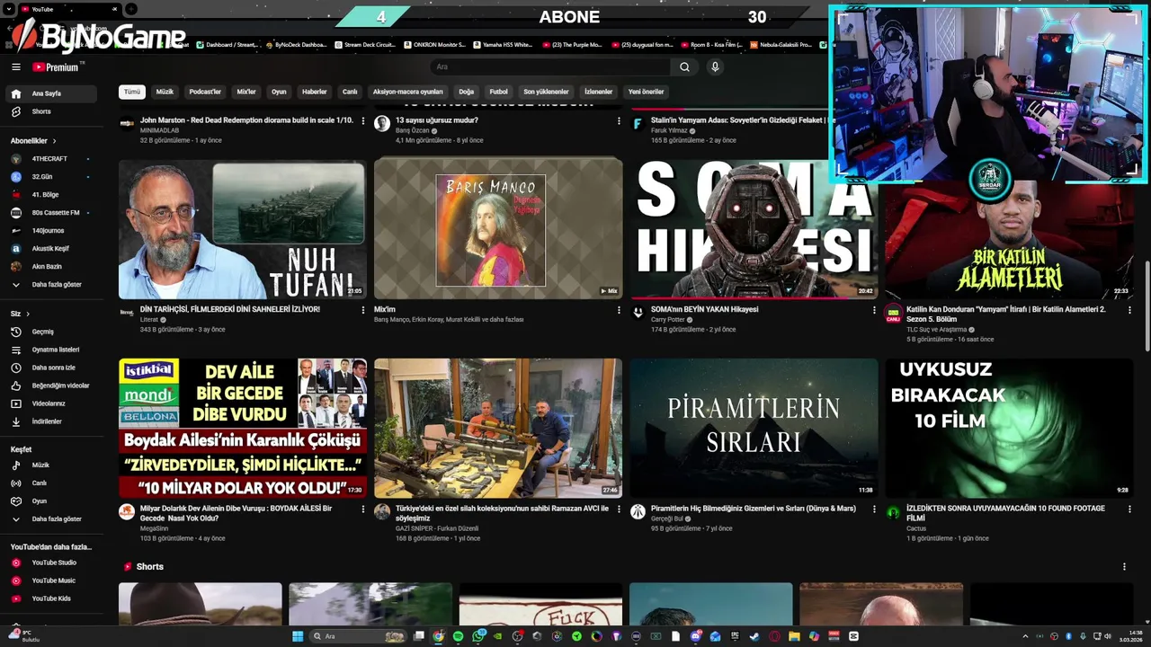The image size is (1151, 647).
Task: Open the John Marston diorama video title
Action: click(246, 120)
